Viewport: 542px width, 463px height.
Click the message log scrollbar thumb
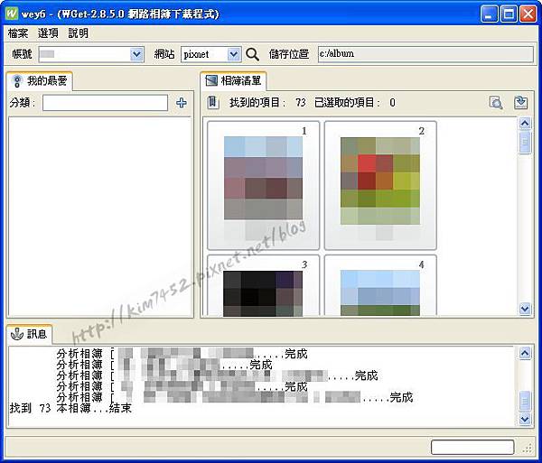[x=525, y=402]
